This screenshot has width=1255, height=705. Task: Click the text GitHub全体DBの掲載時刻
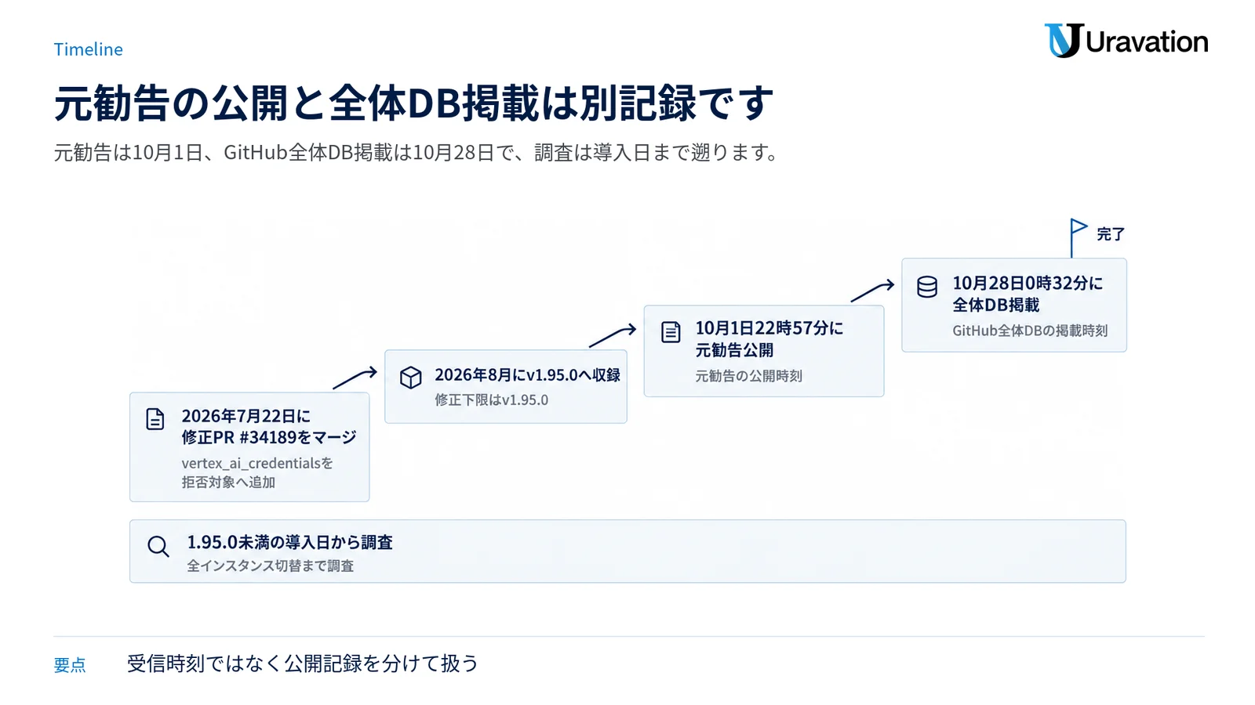1030,331
